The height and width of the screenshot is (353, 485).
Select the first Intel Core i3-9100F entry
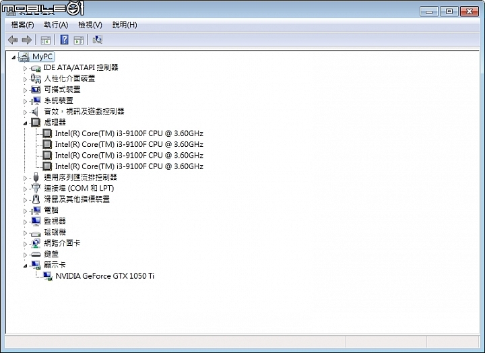pos(129,133)
